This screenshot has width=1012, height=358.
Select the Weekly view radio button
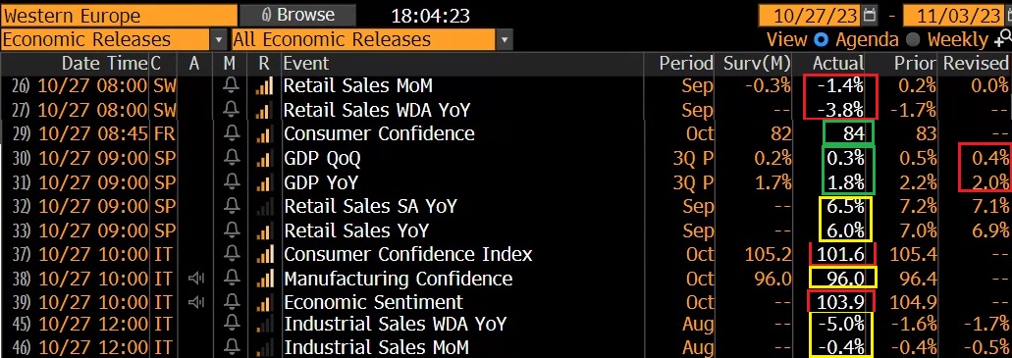pyautogui.click(x=912, y=40)
